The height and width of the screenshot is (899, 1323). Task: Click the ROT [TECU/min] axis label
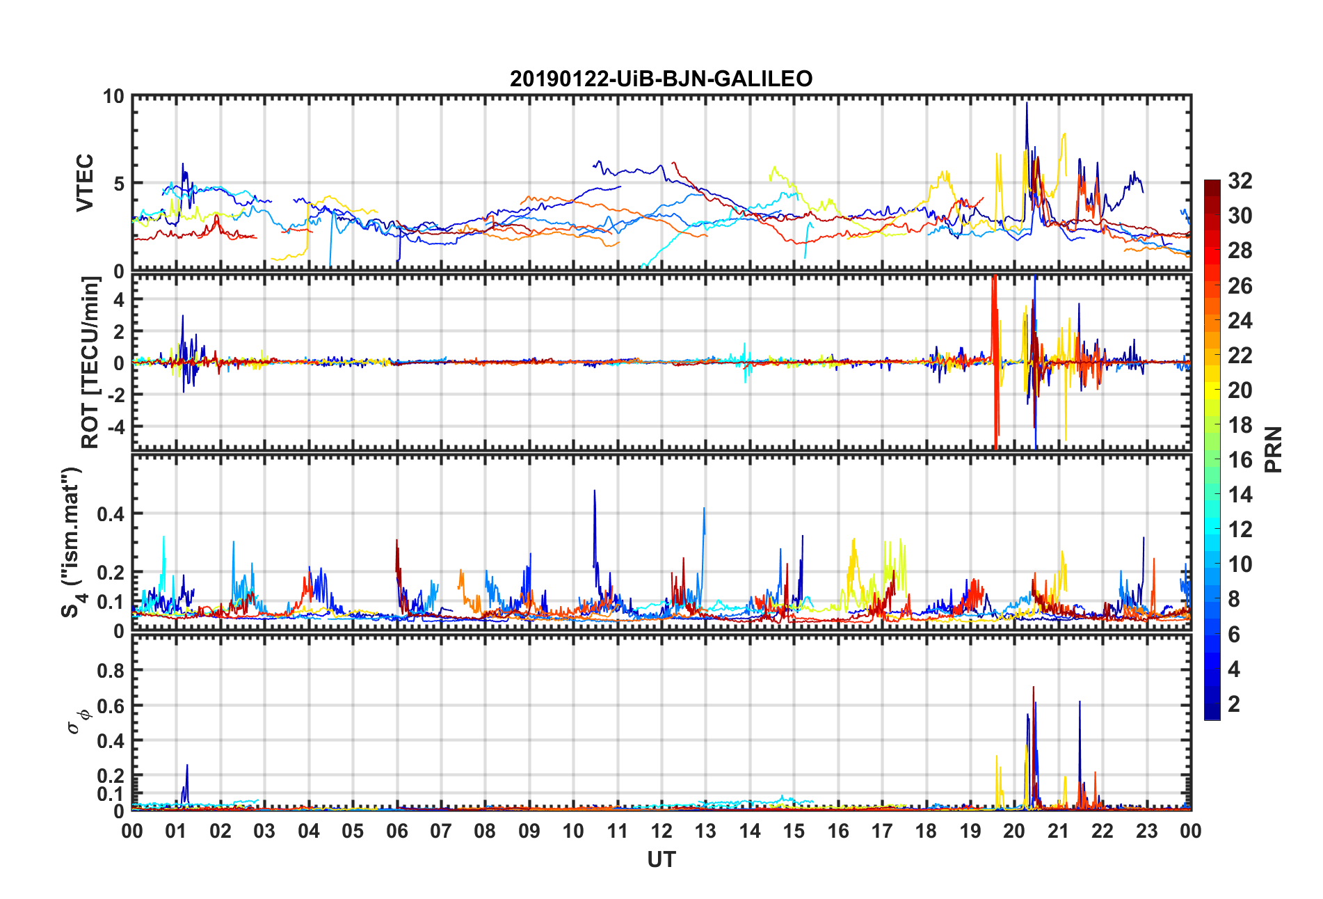point(90,363)
